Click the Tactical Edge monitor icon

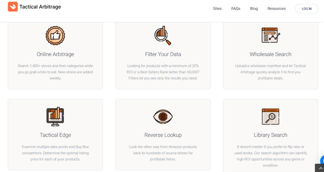pos(55,116)
